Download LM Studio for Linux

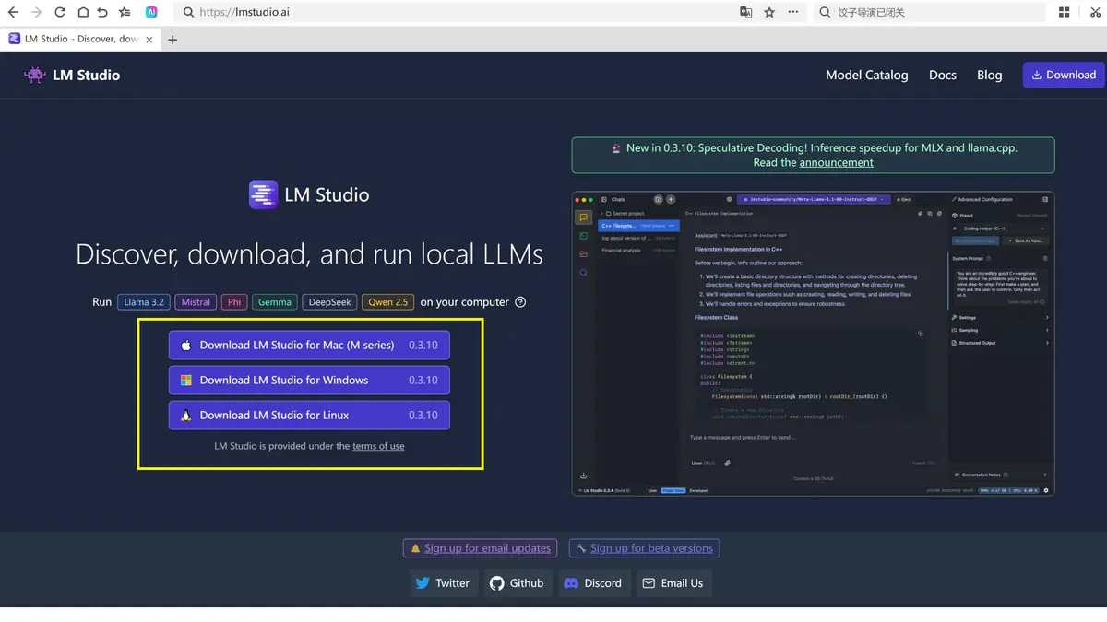(309, 415)
